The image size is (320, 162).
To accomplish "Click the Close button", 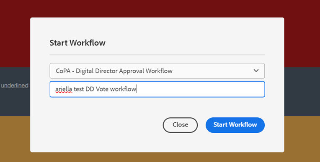I will point(180,125).
